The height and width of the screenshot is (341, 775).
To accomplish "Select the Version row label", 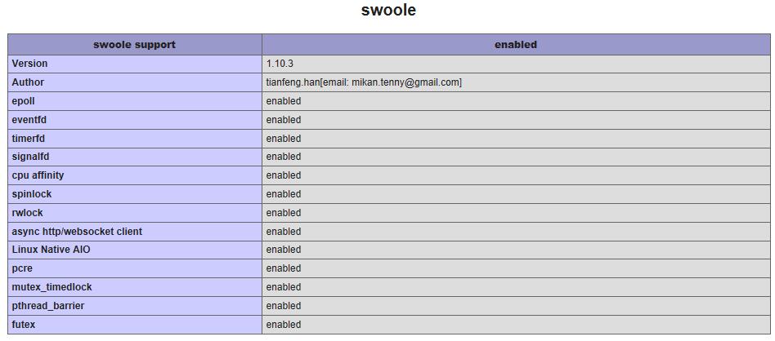I will (x=29, y=64).
